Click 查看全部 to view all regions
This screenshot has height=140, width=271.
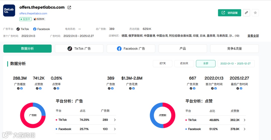pyautogui.click(x=253, y=36)
